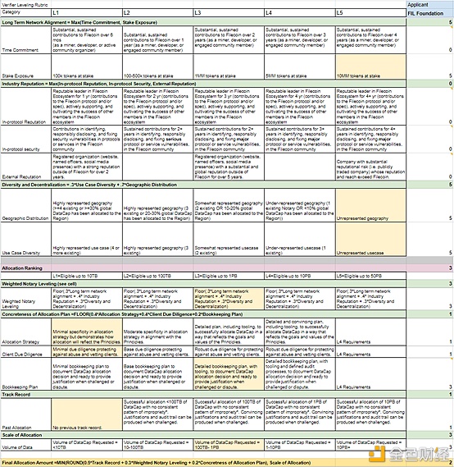The width and height of the screenshot is (454, 467).
Task: Select the FIL Foundation header cell
Action: click(x=430, y=13)
